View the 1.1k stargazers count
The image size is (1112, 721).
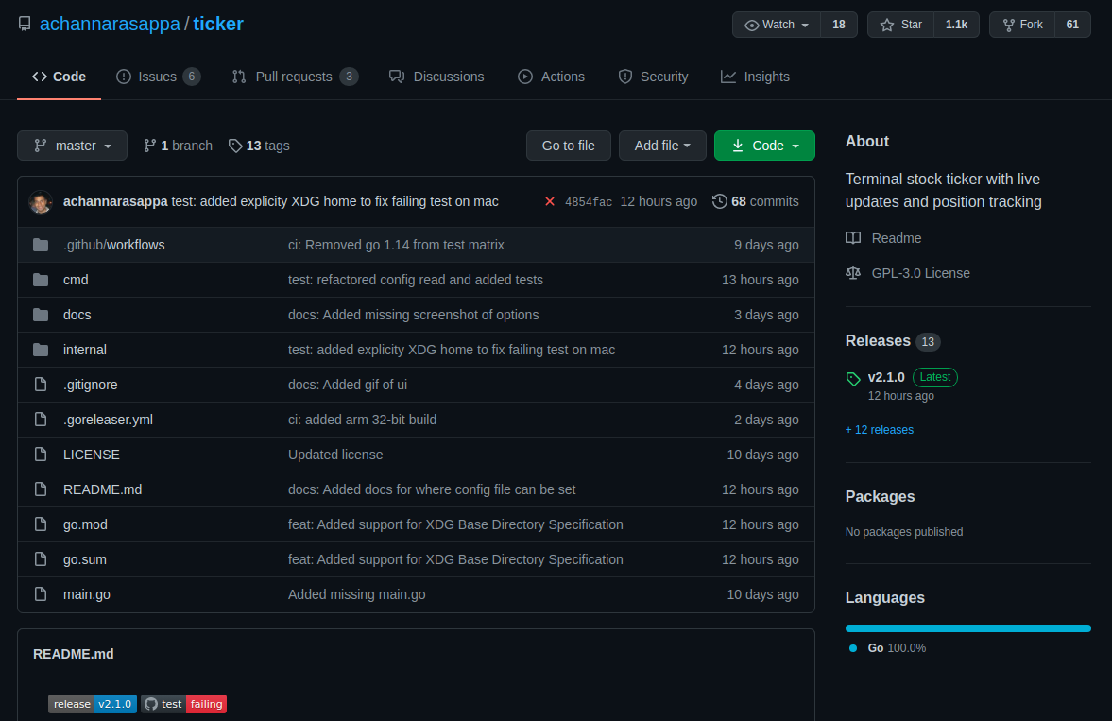[x=957, y=25]
